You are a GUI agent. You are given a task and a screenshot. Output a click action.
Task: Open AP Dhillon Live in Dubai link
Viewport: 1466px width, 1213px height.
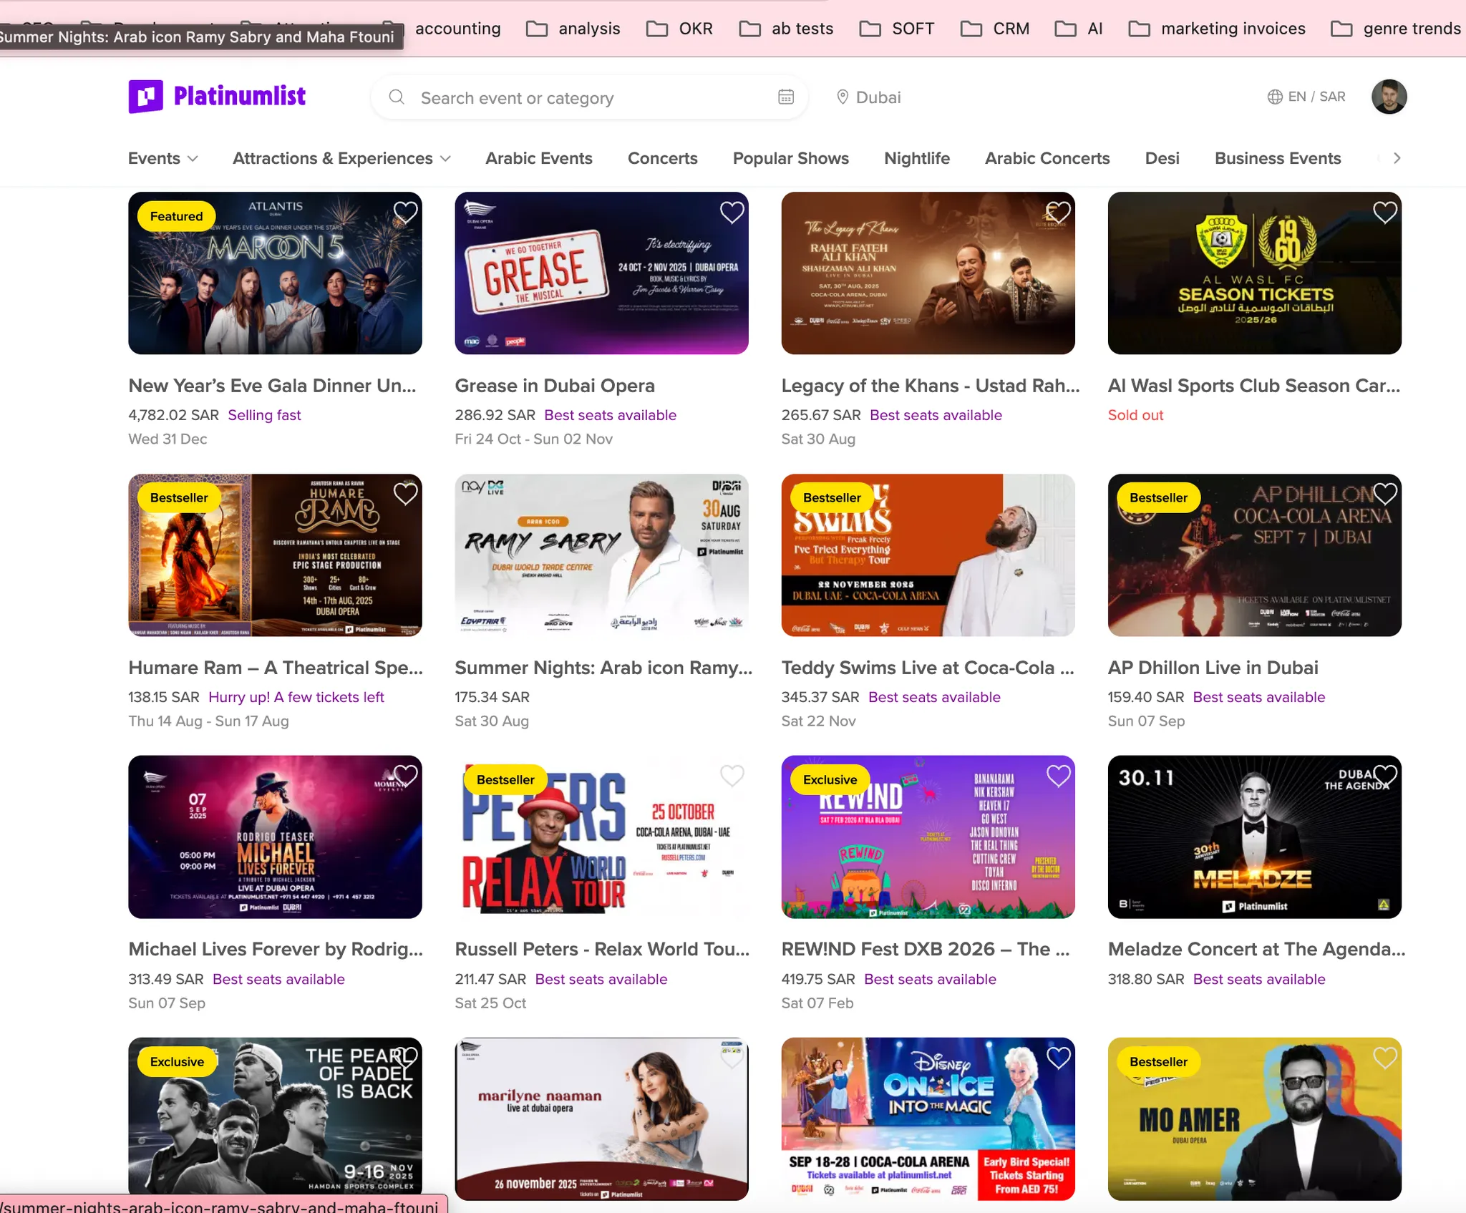click(1213, 667)
